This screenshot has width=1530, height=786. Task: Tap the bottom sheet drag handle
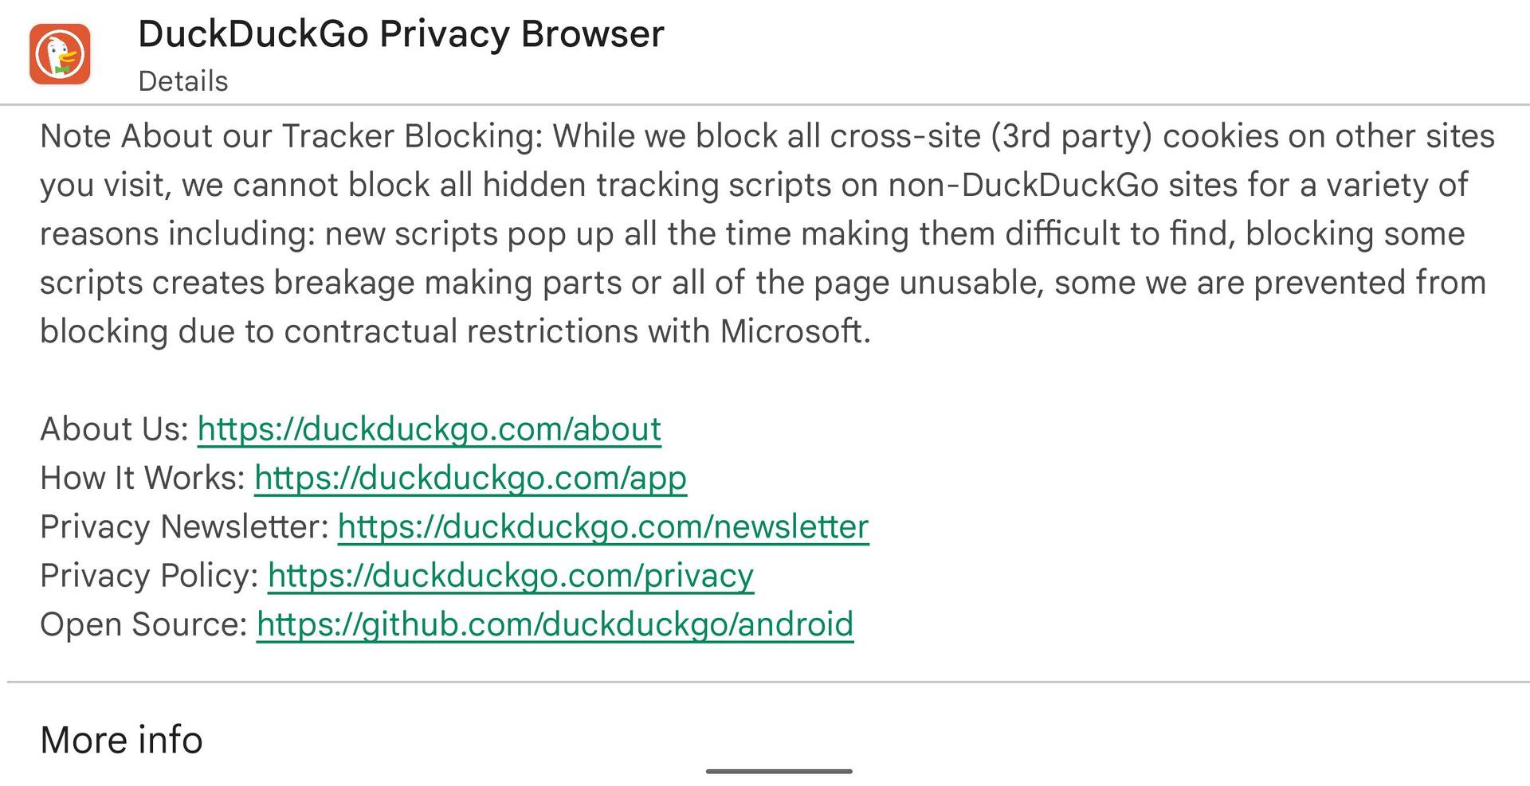(779, 771)
